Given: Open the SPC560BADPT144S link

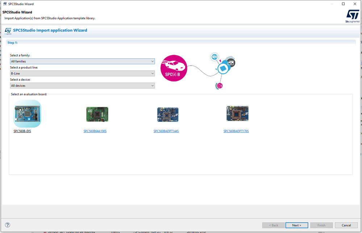Looking at the screenshot, I should point(166,131).
